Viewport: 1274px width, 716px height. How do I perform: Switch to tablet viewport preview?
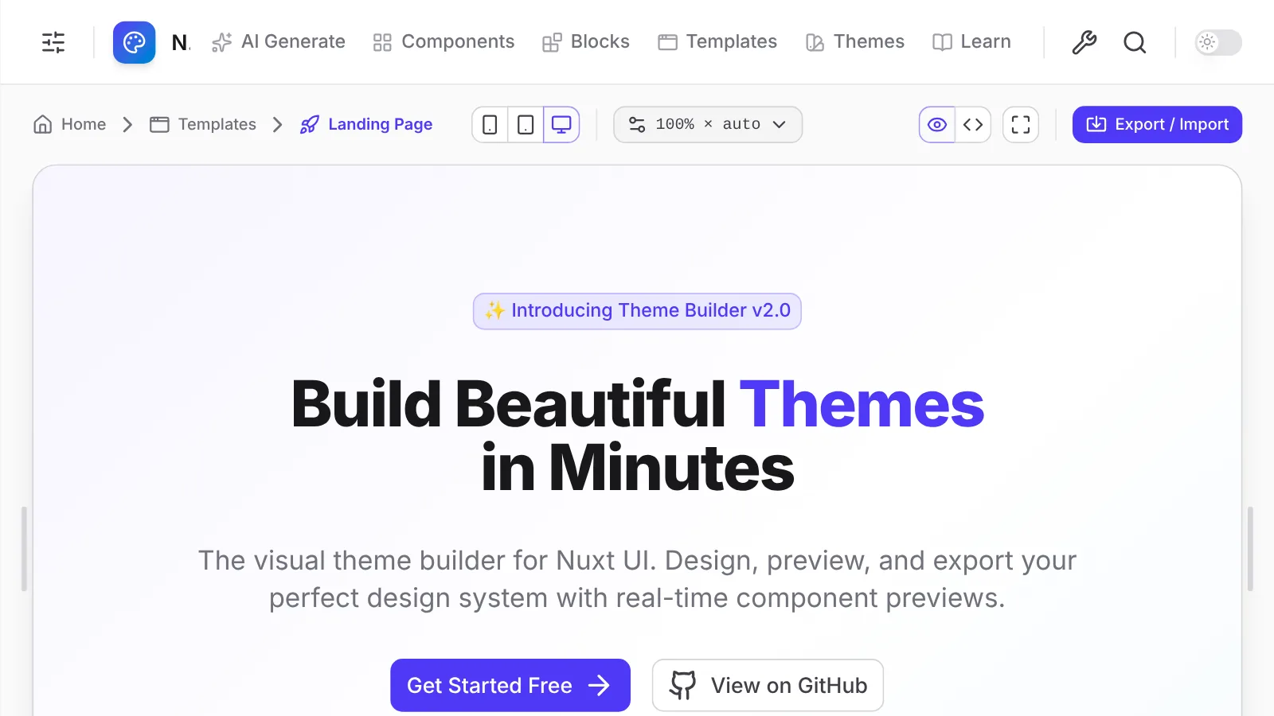[526, 125]
